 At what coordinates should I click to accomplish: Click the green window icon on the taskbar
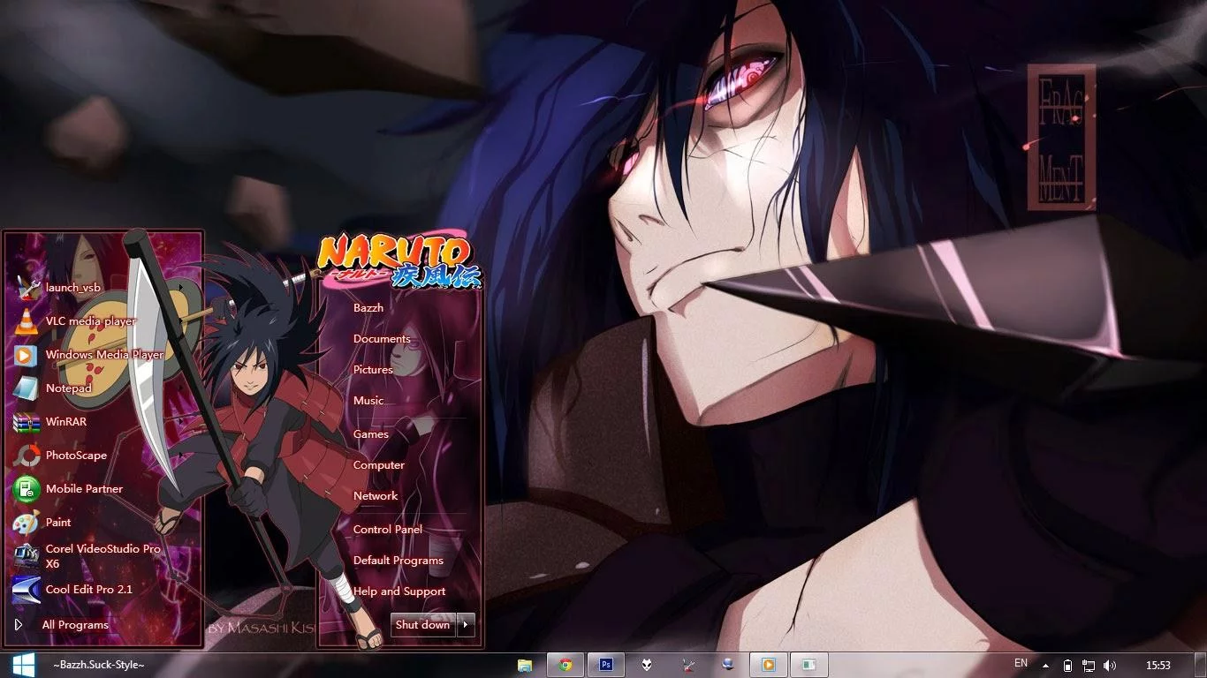point(808,665)
